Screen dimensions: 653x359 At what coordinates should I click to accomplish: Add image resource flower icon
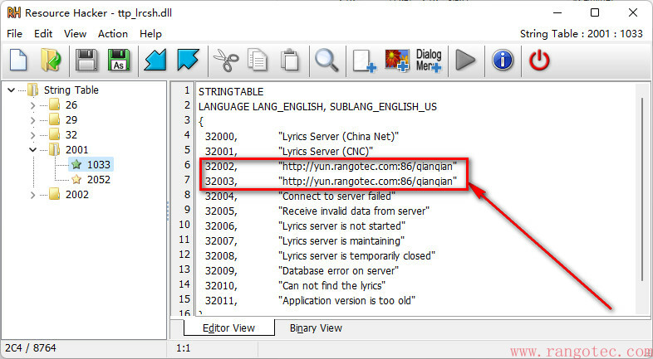point(396,61)
